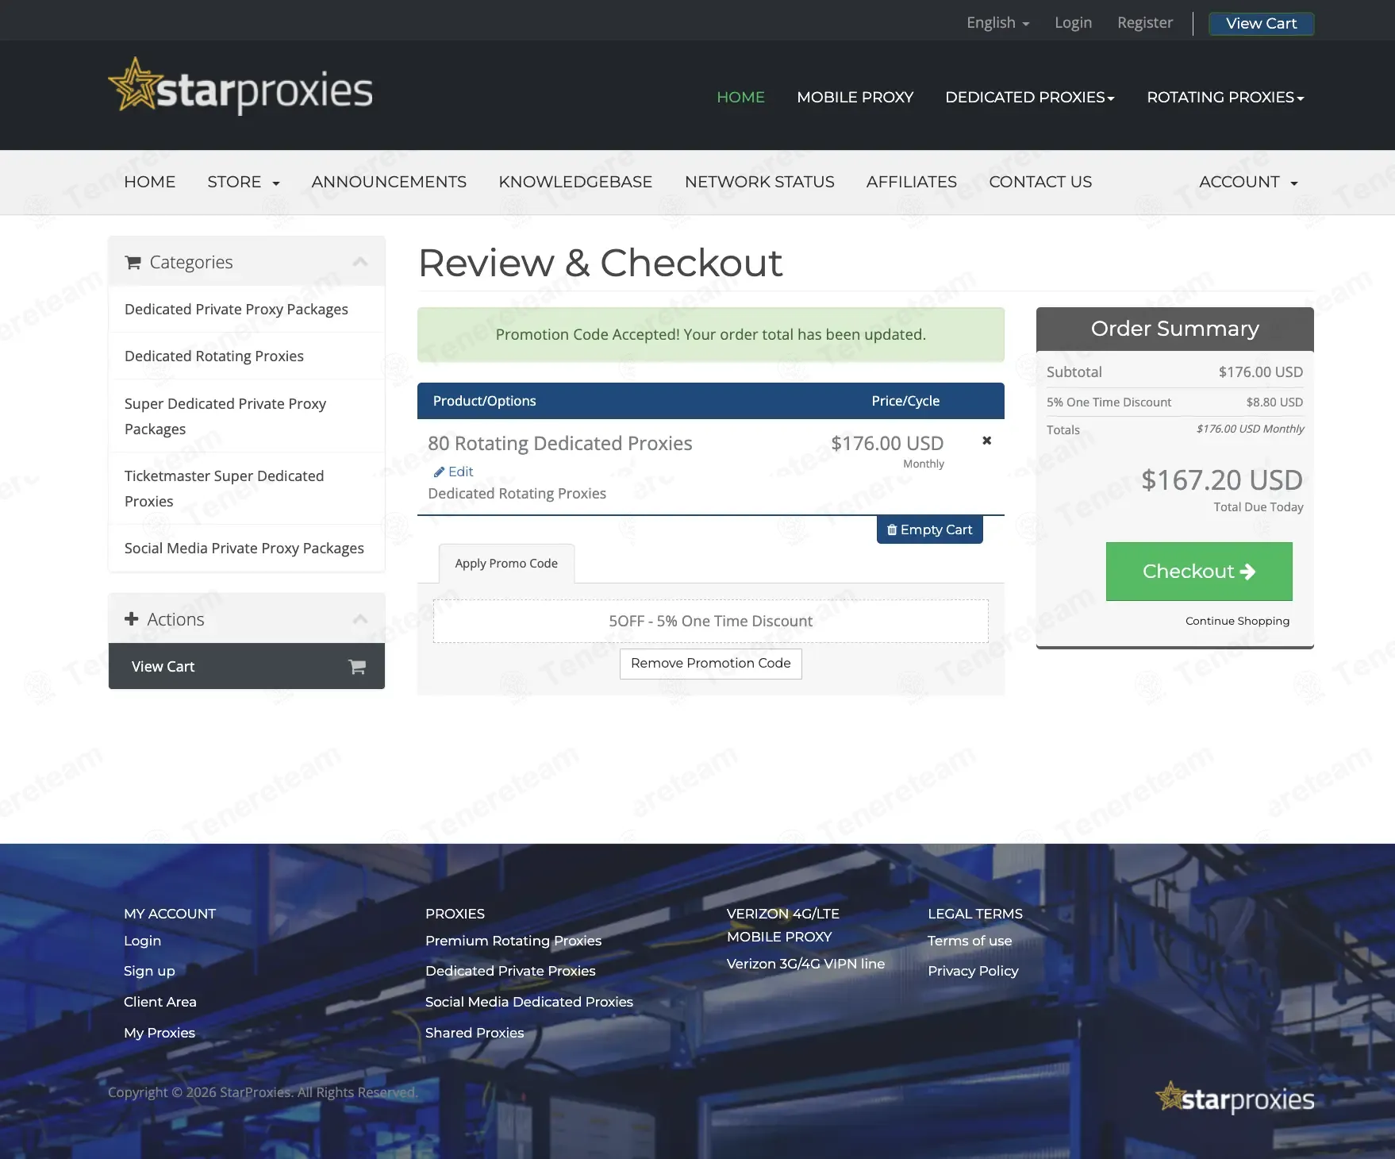Click the Order Summary heading
The image size is (1395, 1159).
click(1175, 329)
